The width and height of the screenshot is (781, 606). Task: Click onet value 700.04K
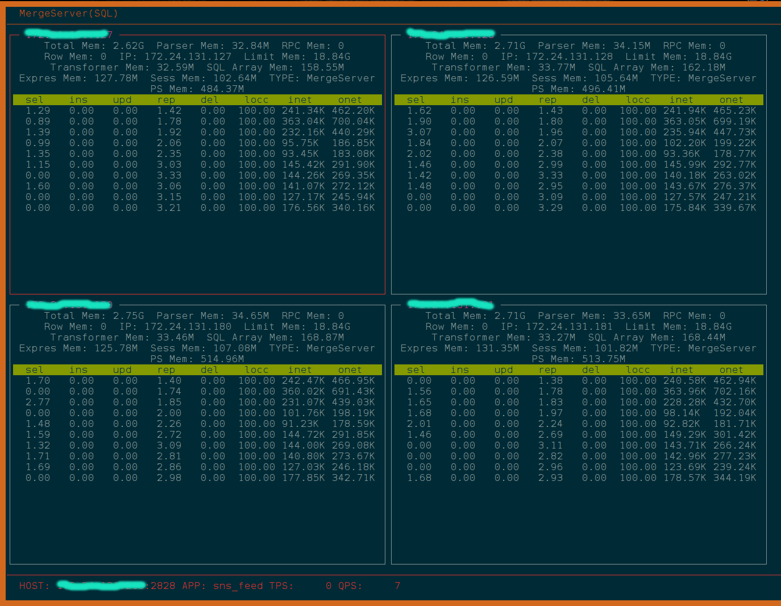[354, 121]
